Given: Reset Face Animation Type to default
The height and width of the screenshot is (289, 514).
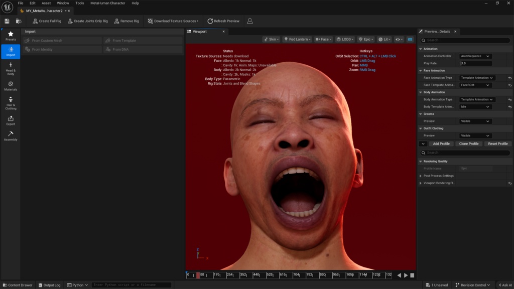Looking at the screenshot, I should (x=510, y=78).
